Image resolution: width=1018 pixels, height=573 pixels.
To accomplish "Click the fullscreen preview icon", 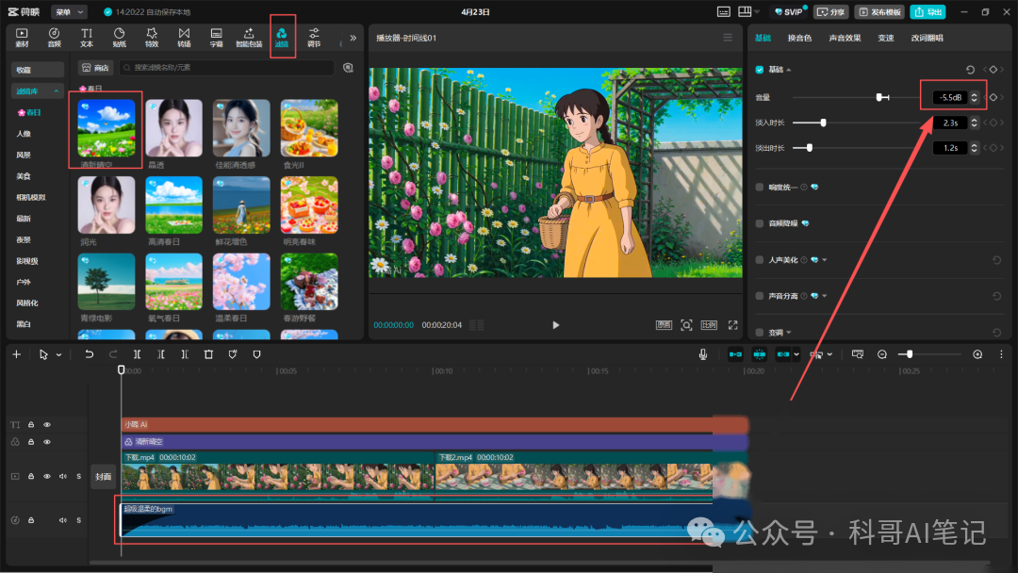I will [733, 325].
